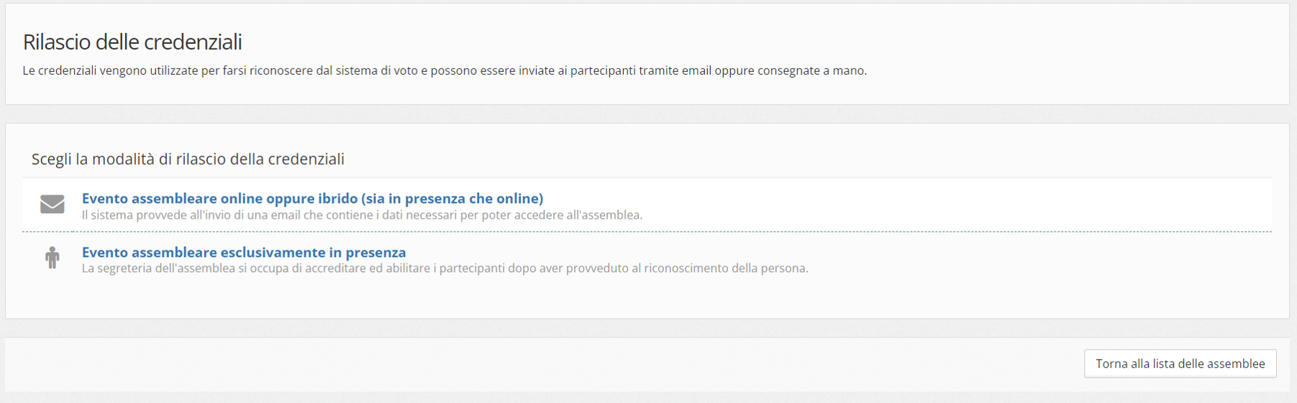Click the intro paragraph starting 'Le credenziali vengono'

pyautogui.click(x=445, y=71)
